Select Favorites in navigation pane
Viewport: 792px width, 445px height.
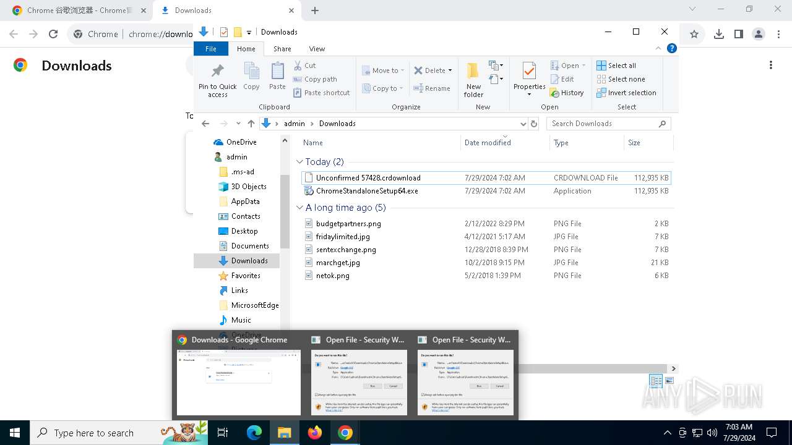(246, 276)
